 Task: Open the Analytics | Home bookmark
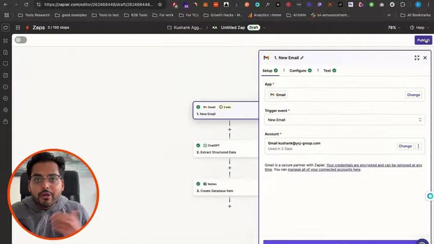coord(264,15)
